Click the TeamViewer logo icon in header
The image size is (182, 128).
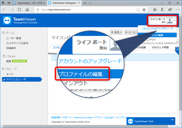tap(7, 20)
